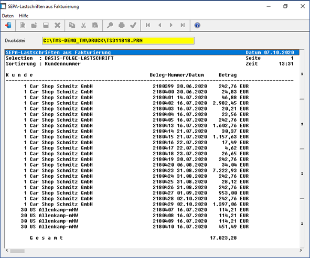Select the SEPA-Lastschriften header row
This screenshot has width=310, height=258.
pos(152,52)
